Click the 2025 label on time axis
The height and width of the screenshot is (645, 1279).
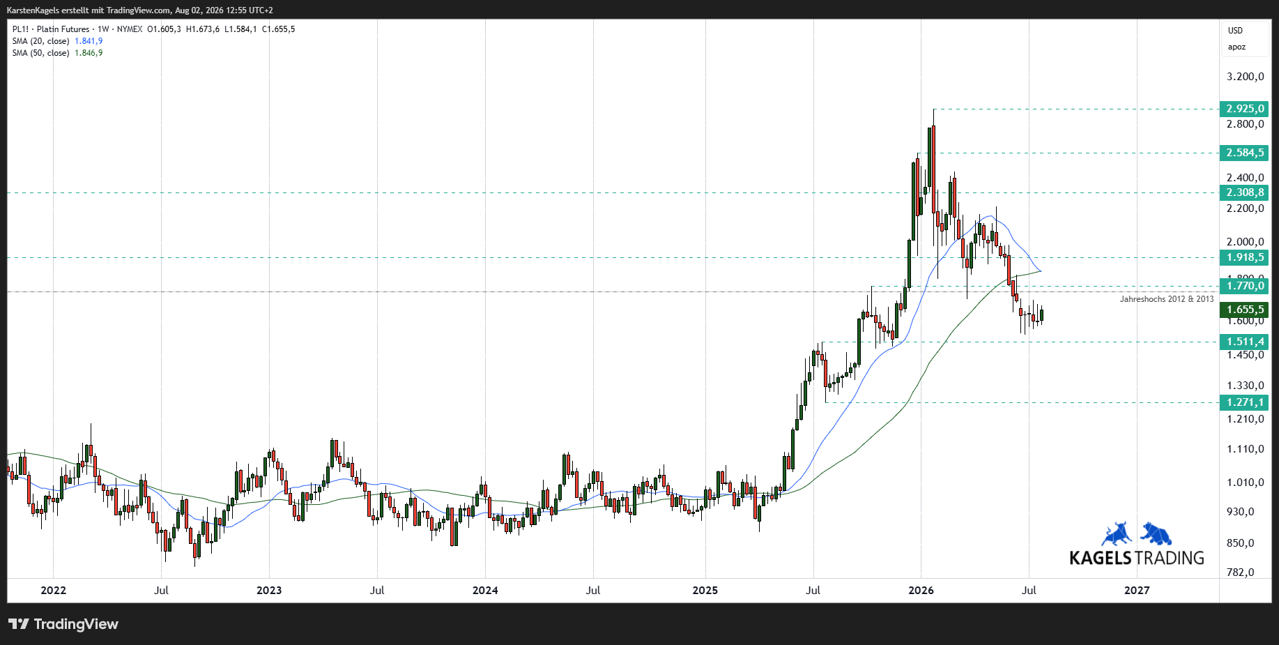coord(705,591)
